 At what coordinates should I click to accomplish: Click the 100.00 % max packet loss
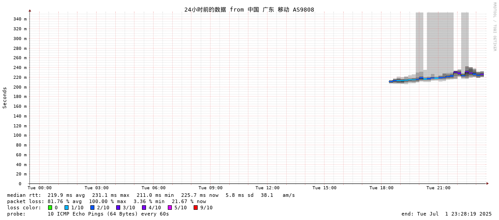tap(108, 202)
